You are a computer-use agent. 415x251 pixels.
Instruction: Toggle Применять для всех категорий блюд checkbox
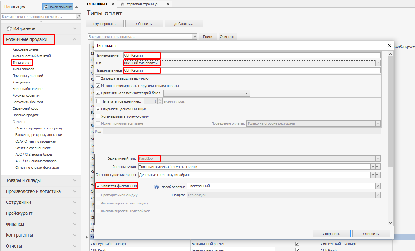tap(98, 93)
